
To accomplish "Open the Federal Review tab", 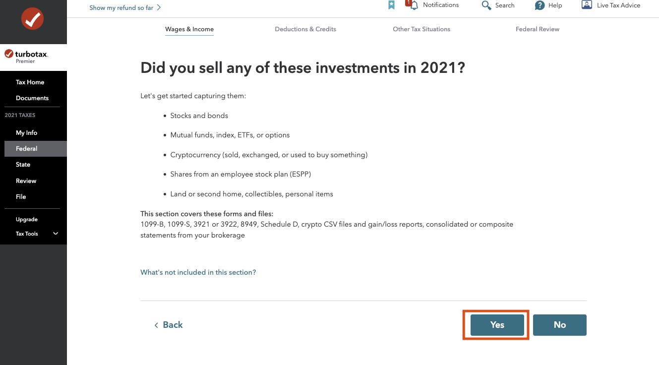I will tap(538, 29).
